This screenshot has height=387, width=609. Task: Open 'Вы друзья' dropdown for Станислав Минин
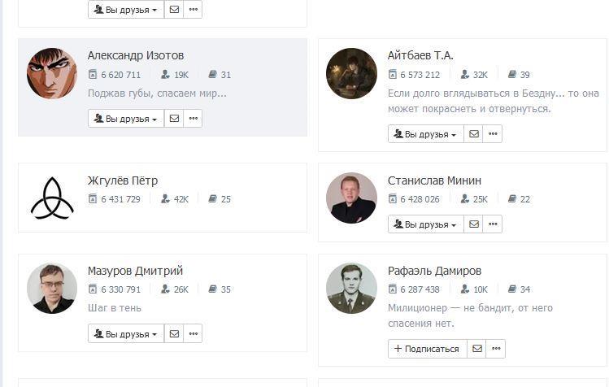426,224
